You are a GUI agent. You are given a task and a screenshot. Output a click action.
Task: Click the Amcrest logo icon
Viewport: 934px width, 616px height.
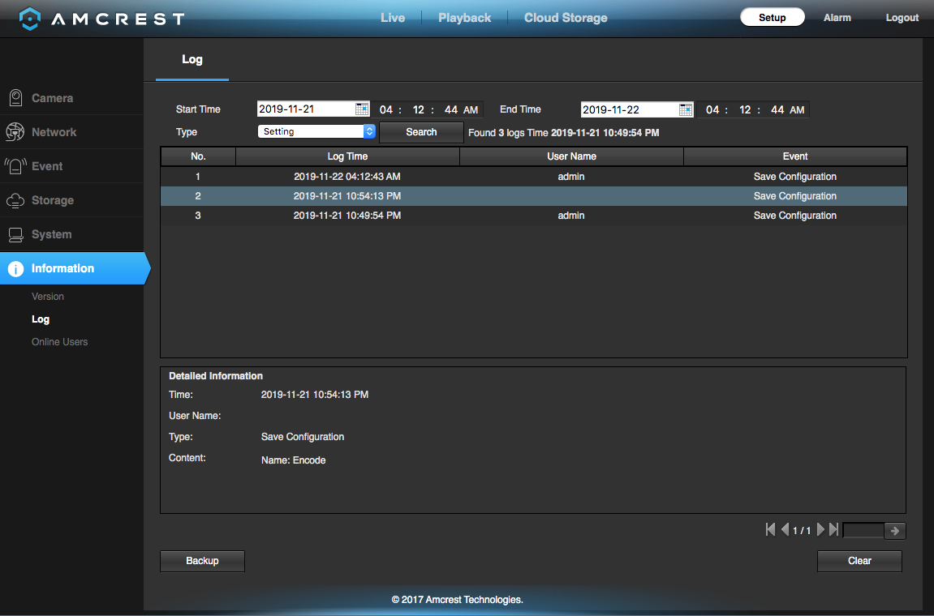pos(29,19)
